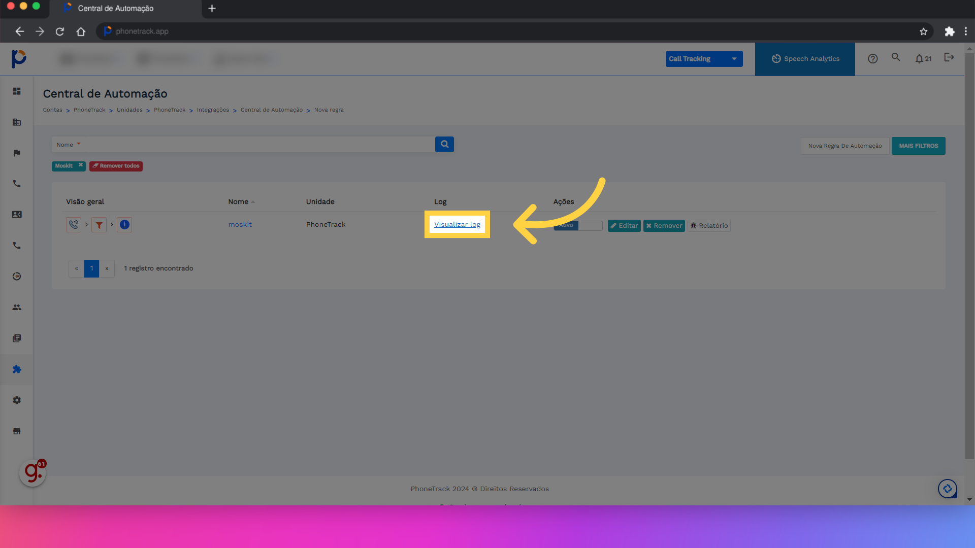This screenshot has height=548, width=975.
Task: Go to browser home icon
Action: (x=81, y=31)
